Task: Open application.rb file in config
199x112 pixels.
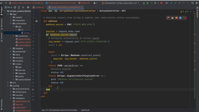Action: [21, 101]
